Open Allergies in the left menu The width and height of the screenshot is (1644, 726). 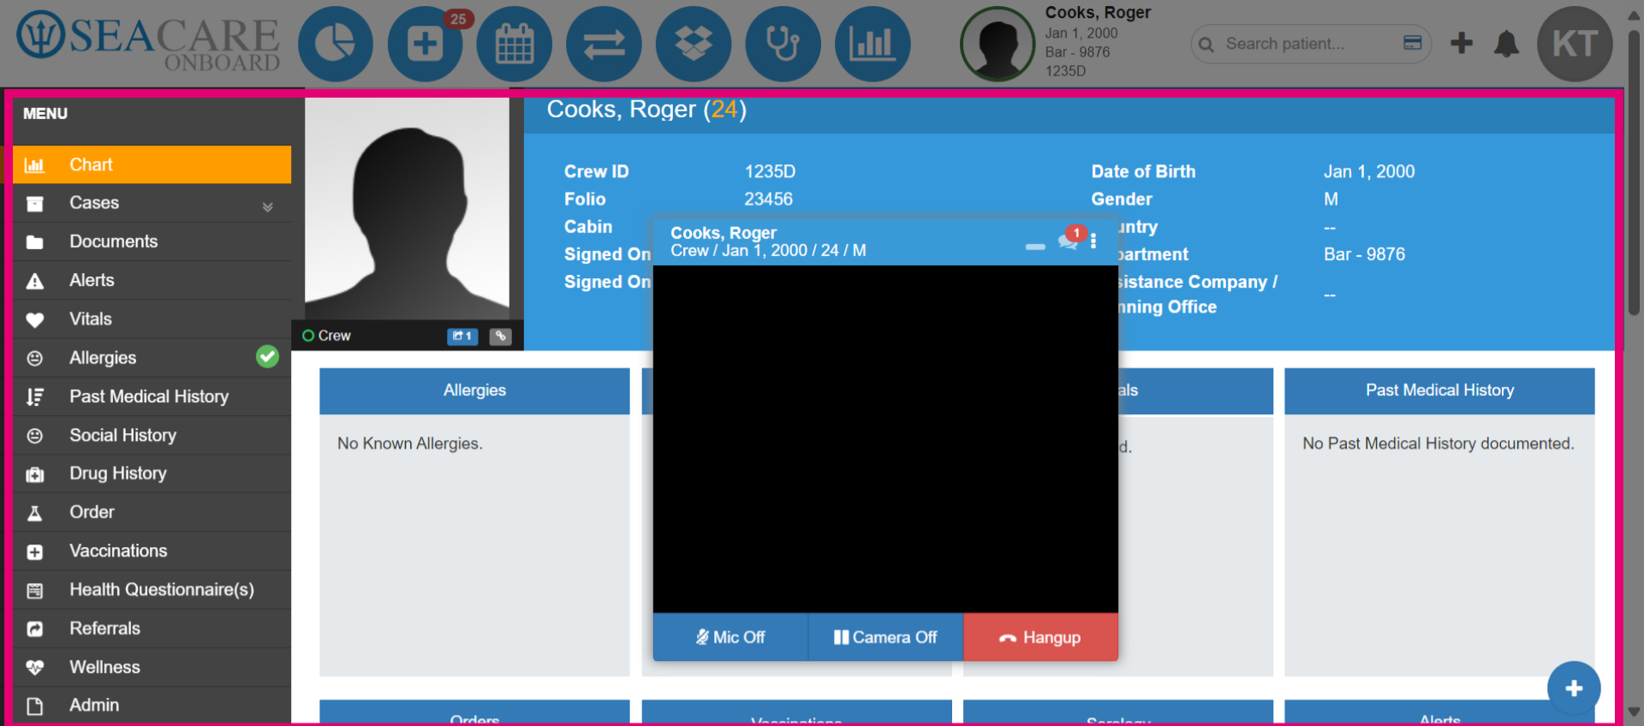pyautogui.click(x=152, y=358)
